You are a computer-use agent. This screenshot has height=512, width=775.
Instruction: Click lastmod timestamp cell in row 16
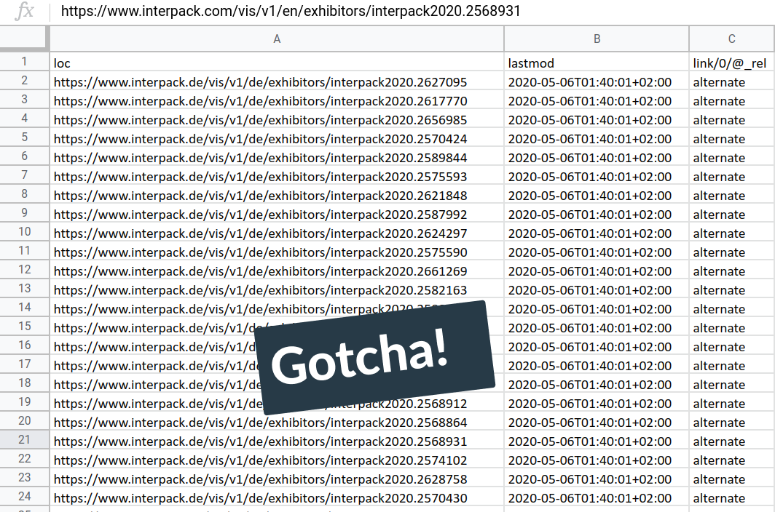(597, 347)
